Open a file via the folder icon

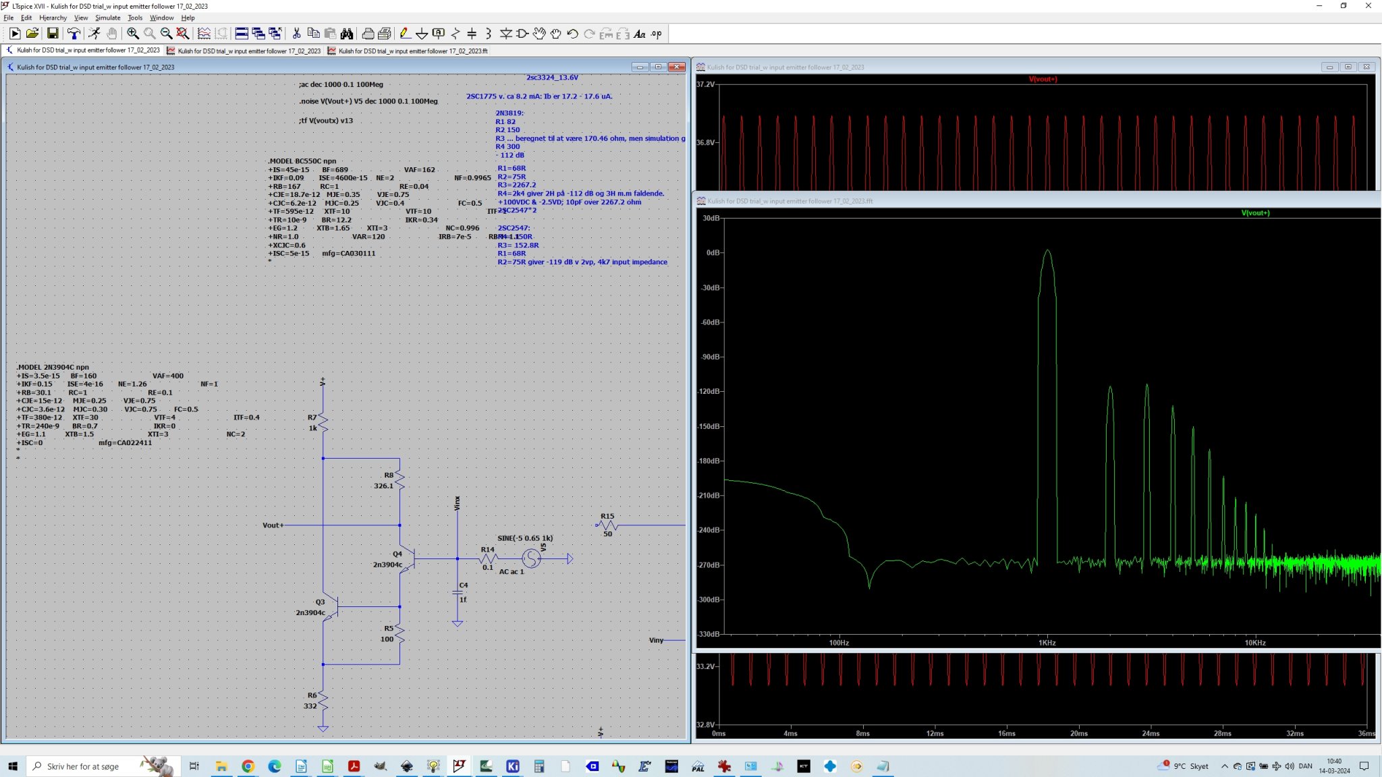pyautogui.click(x=32, y=34)
